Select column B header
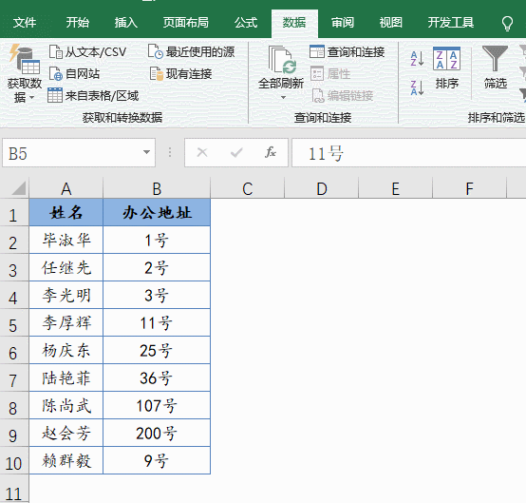This screenshot has height=503, width=526. tap(157, 188)
